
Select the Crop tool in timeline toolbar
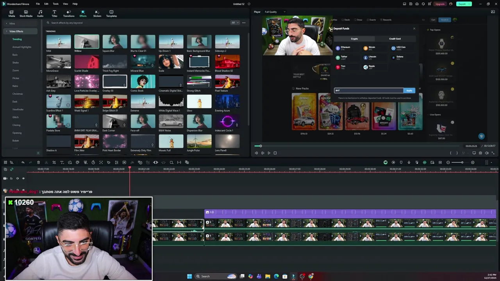54,162
